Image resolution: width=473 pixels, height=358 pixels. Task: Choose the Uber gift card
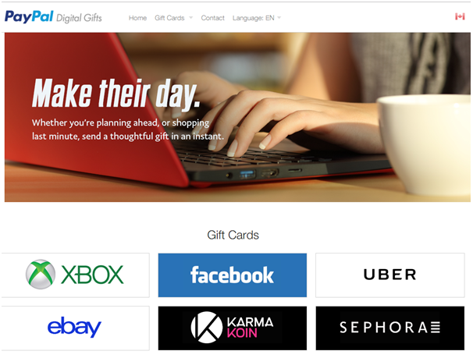[x=390, y=275]
